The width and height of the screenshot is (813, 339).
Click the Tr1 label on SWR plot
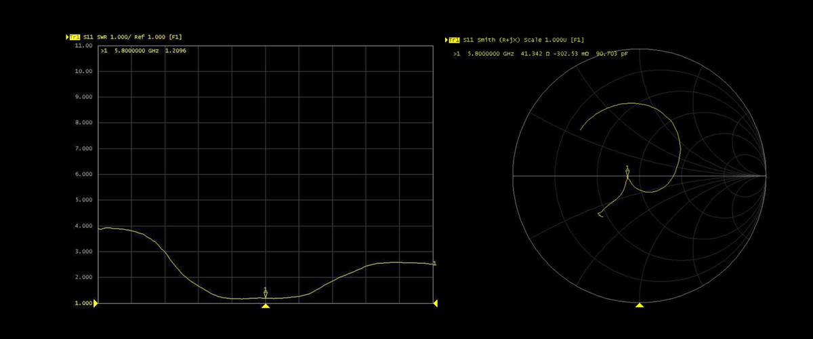click(75, 37)
